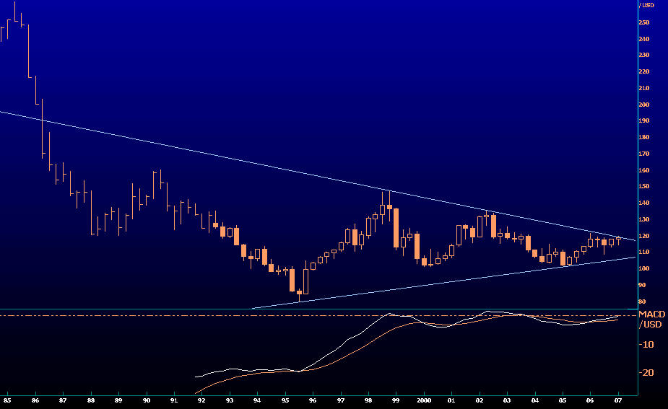The width and height of the screenshot is (668, 409).
Task: Click year 02 on the time axis
Action: click(480, 400)
